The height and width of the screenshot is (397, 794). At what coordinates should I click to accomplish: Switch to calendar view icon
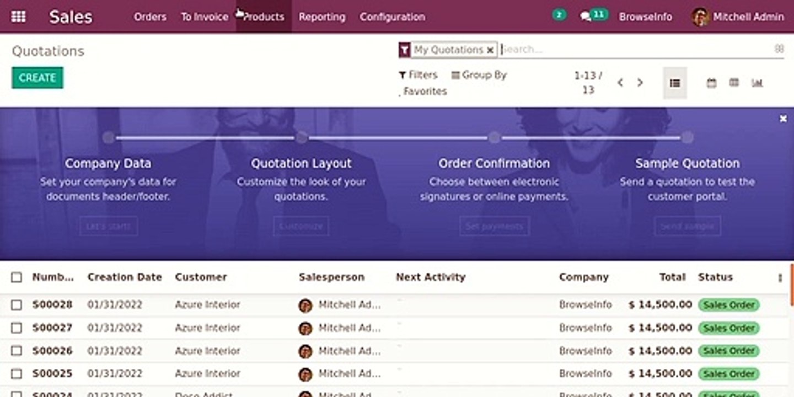(712, 83)
